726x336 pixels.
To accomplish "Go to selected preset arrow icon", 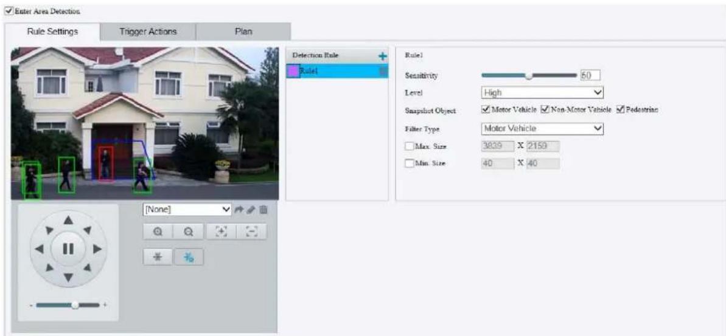I will tap(239, 210).
